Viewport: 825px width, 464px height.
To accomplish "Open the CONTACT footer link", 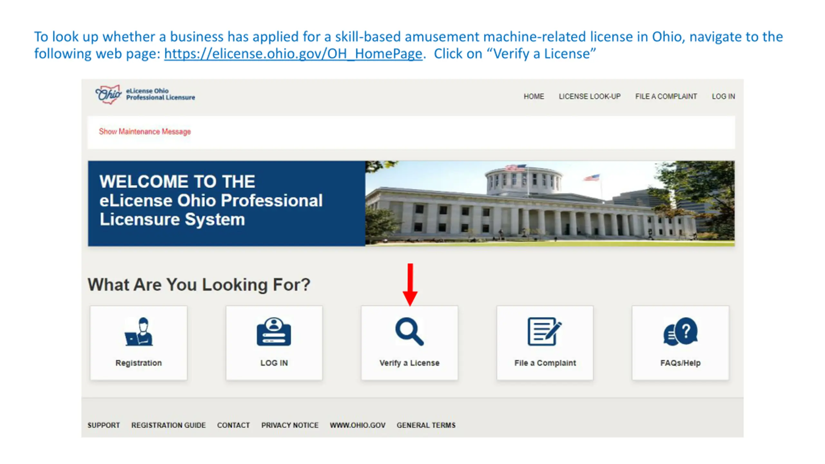I will pos(233,425).
